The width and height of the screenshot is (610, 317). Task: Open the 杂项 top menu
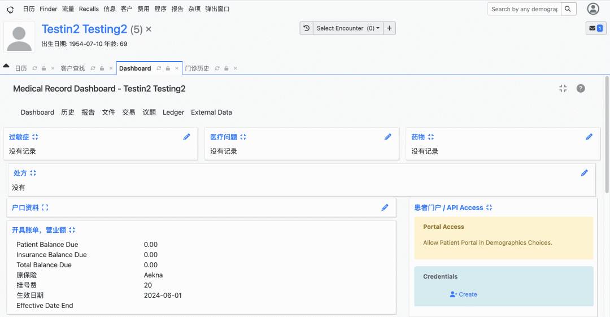pos(194,9)
